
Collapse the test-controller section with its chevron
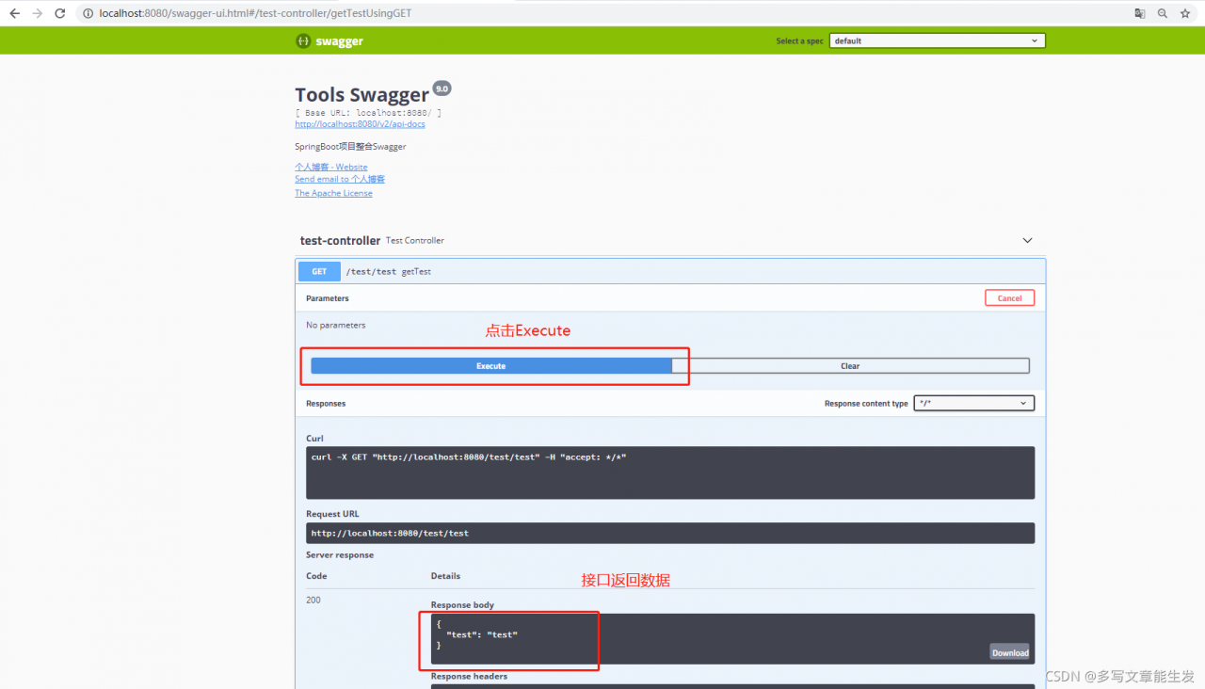(1027, 240)
